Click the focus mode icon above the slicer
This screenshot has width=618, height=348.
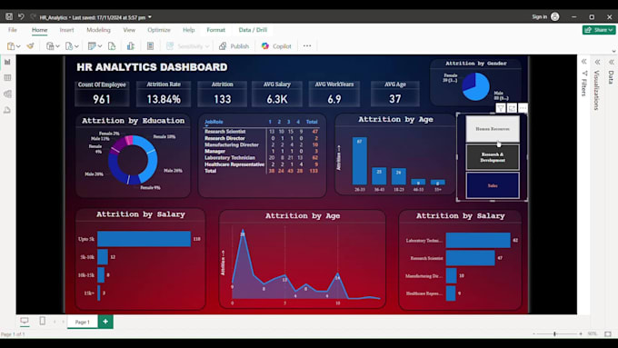tap(512, 108)
